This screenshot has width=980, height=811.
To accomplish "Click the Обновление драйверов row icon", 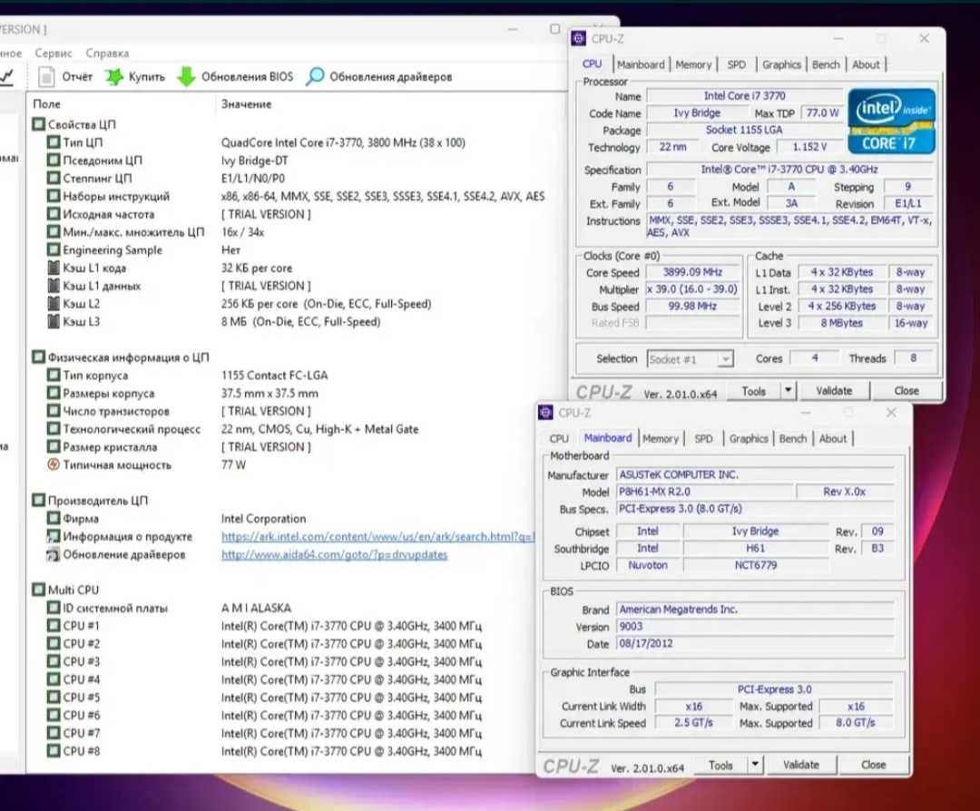I will pyautogui.click(x=54, y=554).
